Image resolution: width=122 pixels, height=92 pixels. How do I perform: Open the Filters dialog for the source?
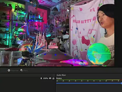pos(24,70)
